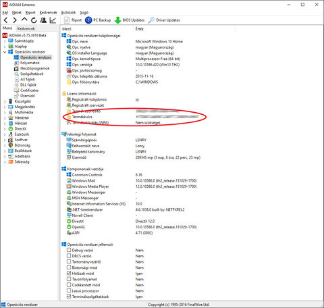Collapse the Operációs rendszer tree node
This screenshot has height=308, width=324.
[x=5, y=52]
